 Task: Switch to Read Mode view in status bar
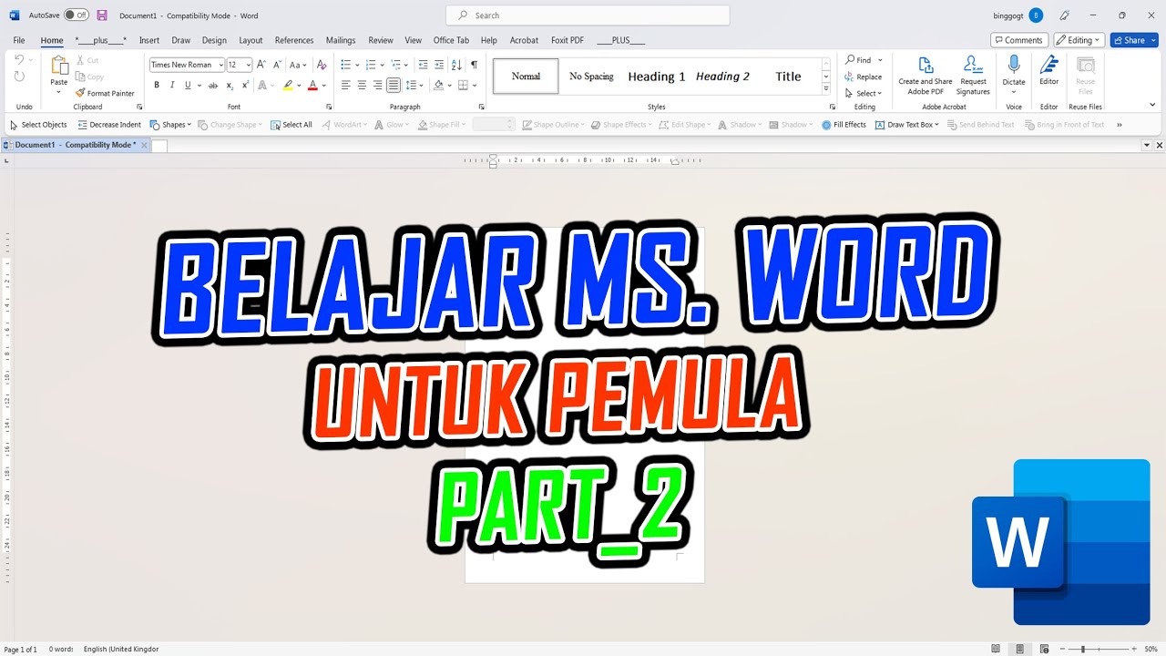(x=997, y=649)
